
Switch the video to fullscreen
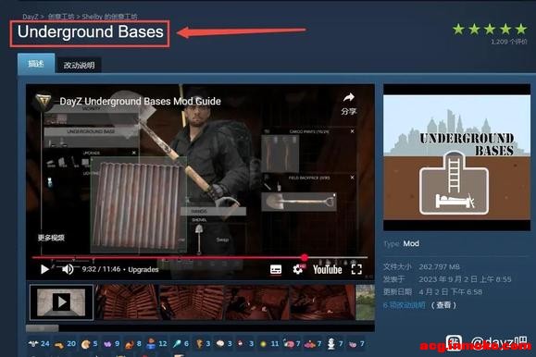point(356,269)
